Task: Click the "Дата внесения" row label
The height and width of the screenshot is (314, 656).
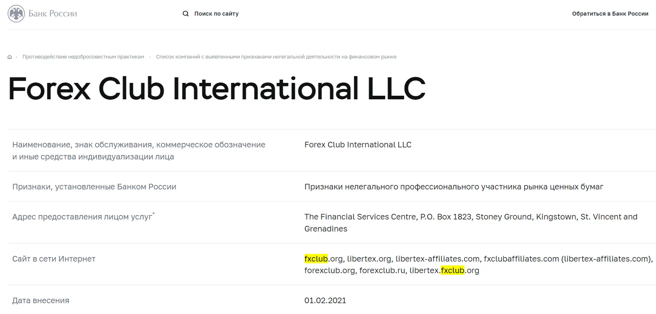Action: [40, 300]
